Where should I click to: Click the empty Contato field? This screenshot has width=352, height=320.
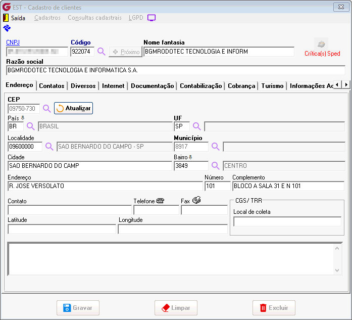click(70, 210)
